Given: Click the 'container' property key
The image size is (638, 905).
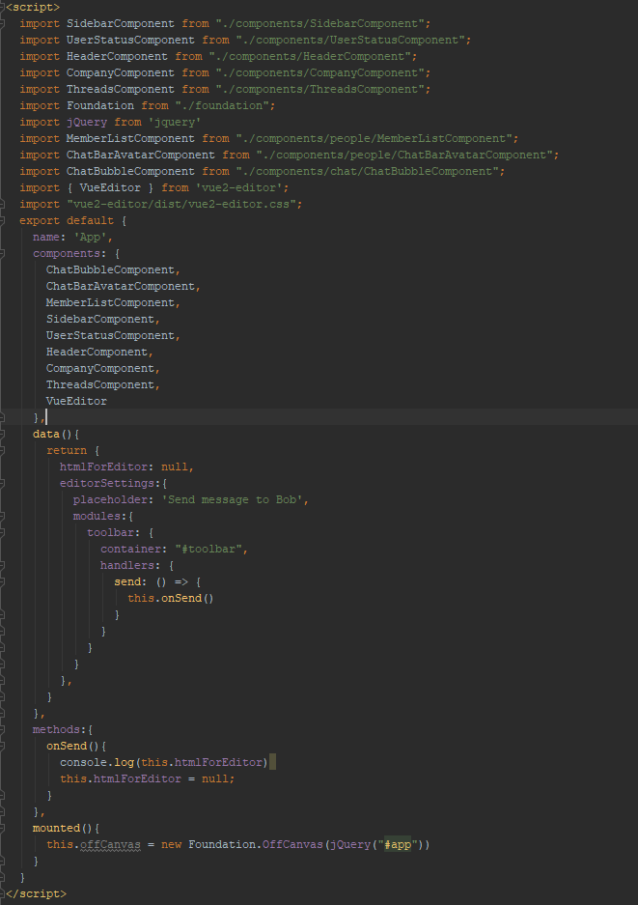Looking at the screenshot, I should click(x=131, y=549).
